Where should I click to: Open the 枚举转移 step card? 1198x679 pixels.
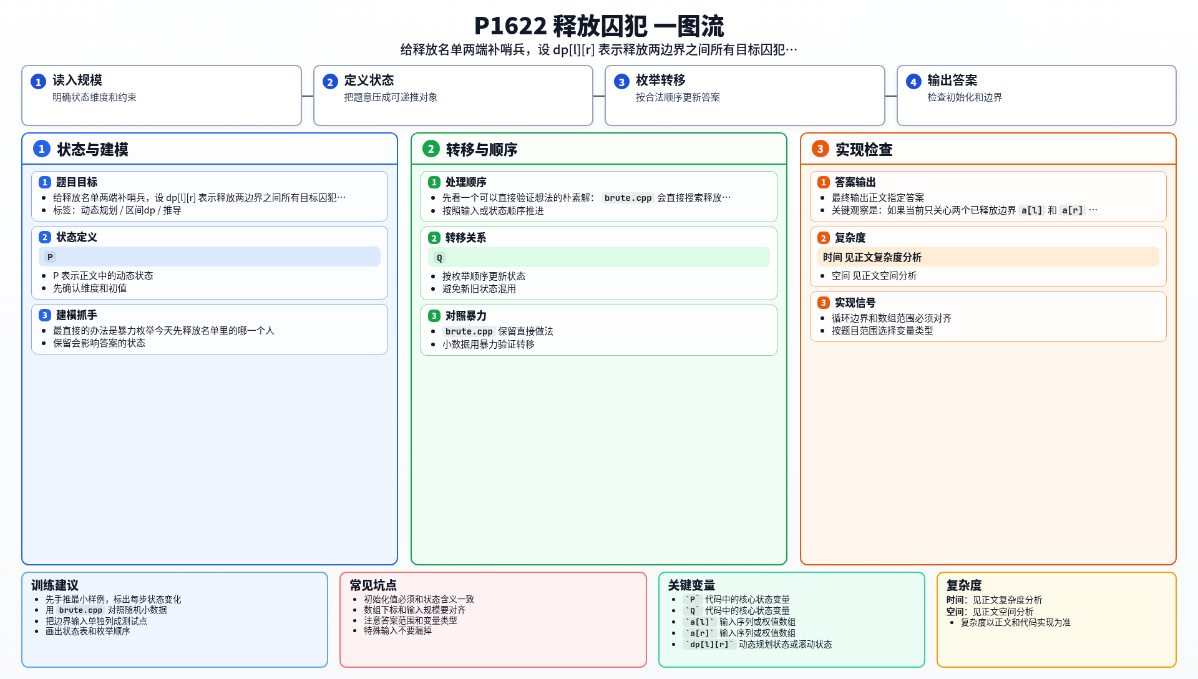[x=745, y=95]
